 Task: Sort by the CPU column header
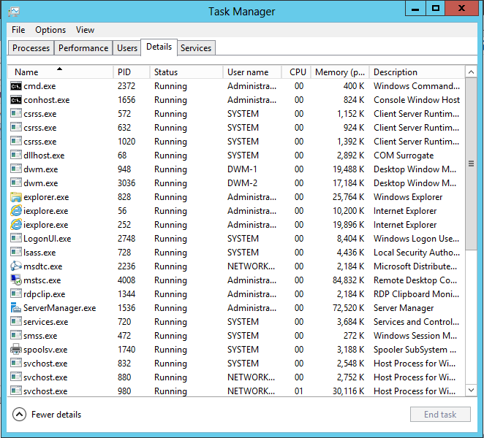pyautogui.click(x=296, y=72)
